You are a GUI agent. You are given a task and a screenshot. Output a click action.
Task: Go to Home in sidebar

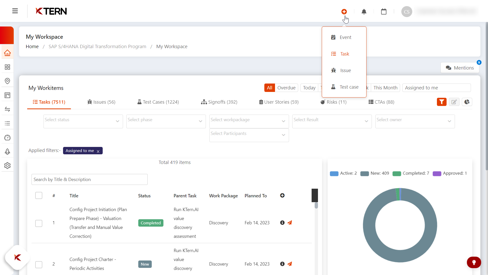coord(7,53)
